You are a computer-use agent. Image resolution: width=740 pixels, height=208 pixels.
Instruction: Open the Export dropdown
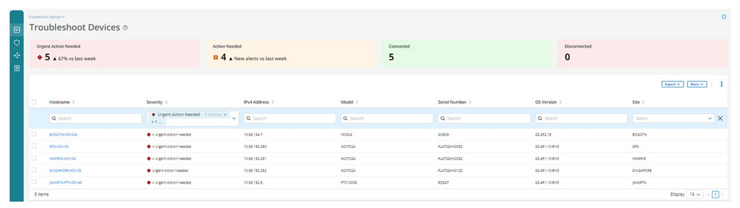point(672,84)
